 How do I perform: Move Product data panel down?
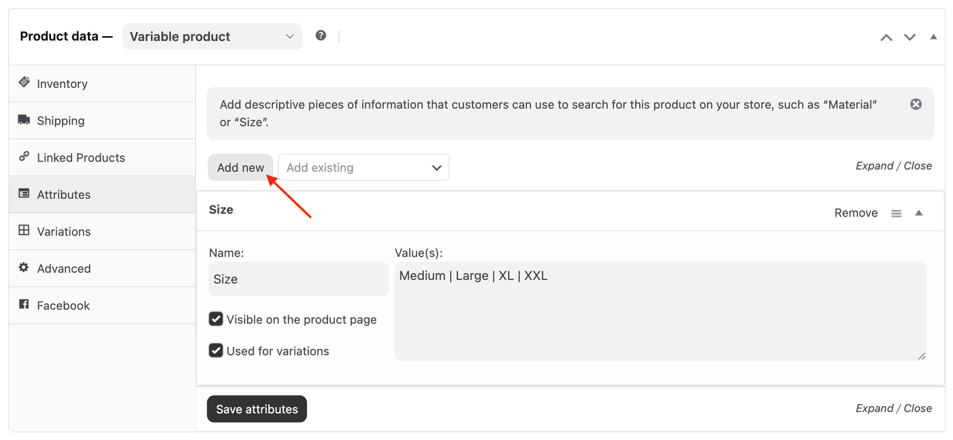pos(909,37)
